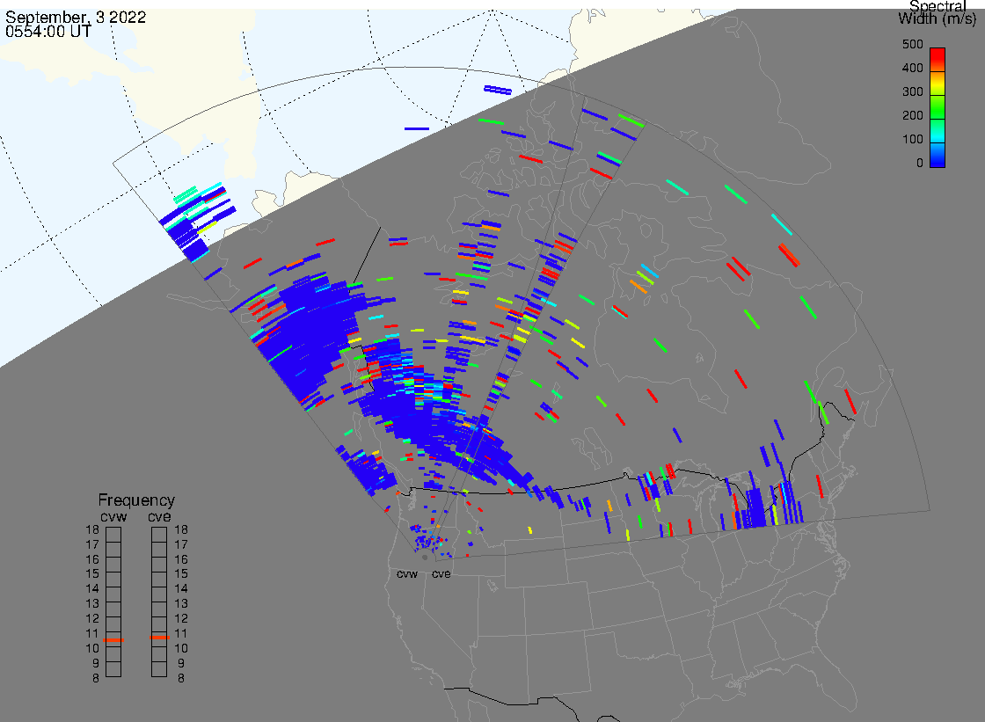
Task: Click the cvw radar label on the map
Action: coord(407,574)
